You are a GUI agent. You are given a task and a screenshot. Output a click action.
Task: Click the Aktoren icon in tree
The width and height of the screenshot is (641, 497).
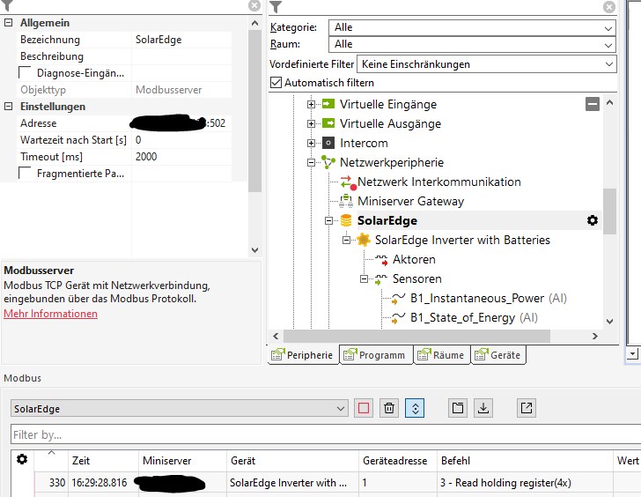point(381,259)
